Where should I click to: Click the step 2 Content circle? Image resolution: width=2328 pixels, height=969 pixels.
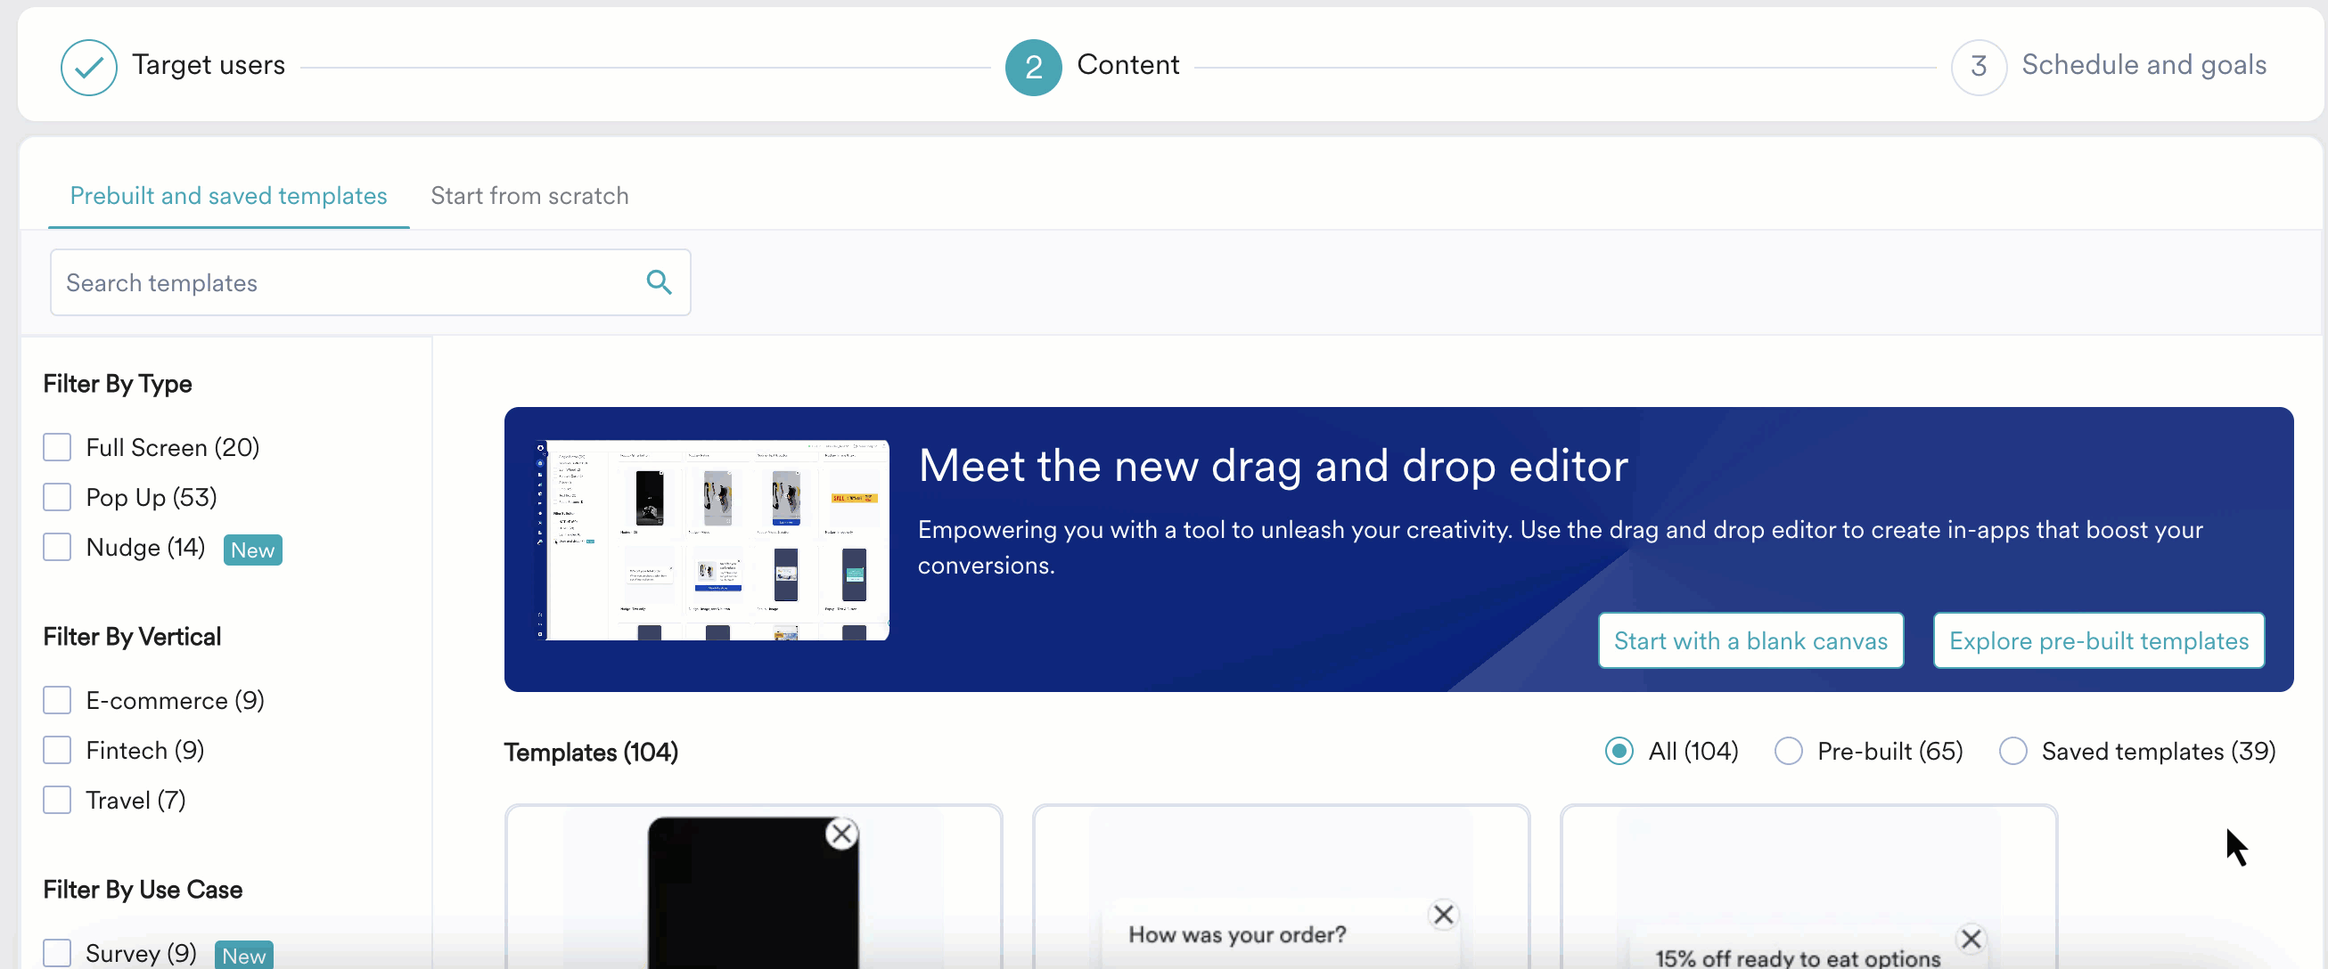tap(1033, 67)
